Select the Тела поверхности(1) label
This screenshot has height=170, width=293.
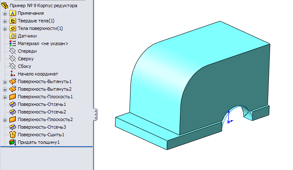click(x=40, y=29)
